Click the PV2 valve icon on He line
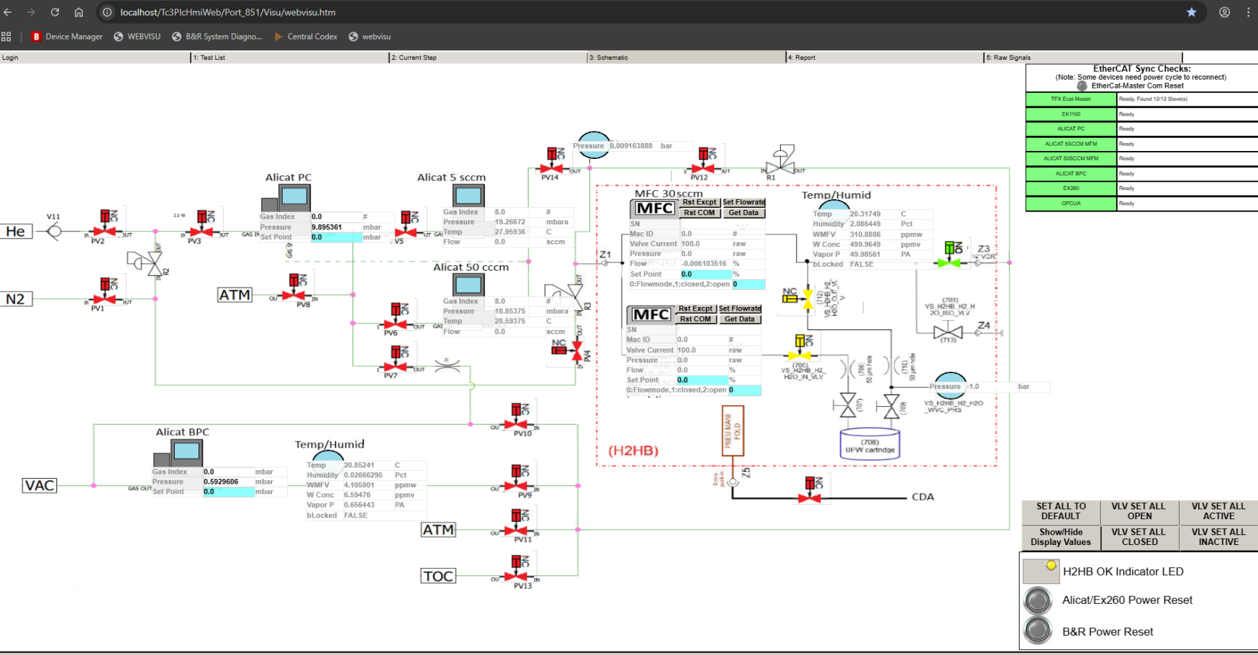1258x655 pixels. click(105, 231)
